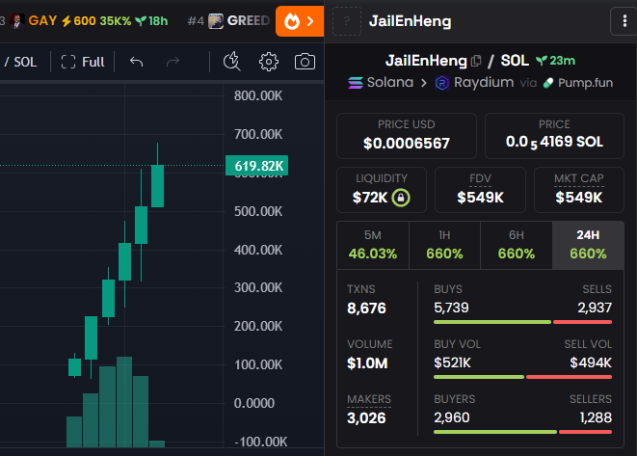
Task: Click the TXNS 8,676 value
Action: tap(366, 308)
